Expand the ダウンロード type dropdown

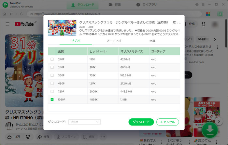click(x=84, y=122)
